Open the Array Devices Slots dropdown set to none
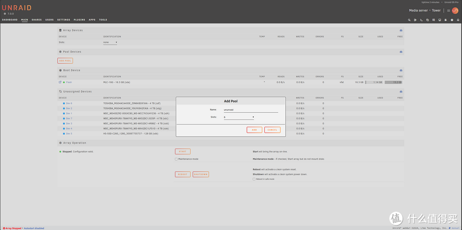This screenshot has width=462, height=230. (x=110, y=42)
